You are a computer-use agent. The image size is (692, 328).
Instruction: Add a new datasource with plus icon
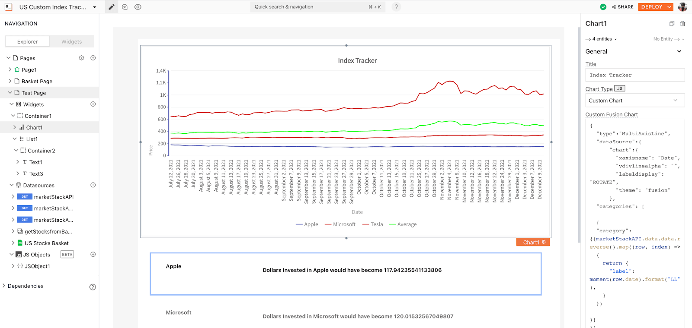tap(93, 185)
